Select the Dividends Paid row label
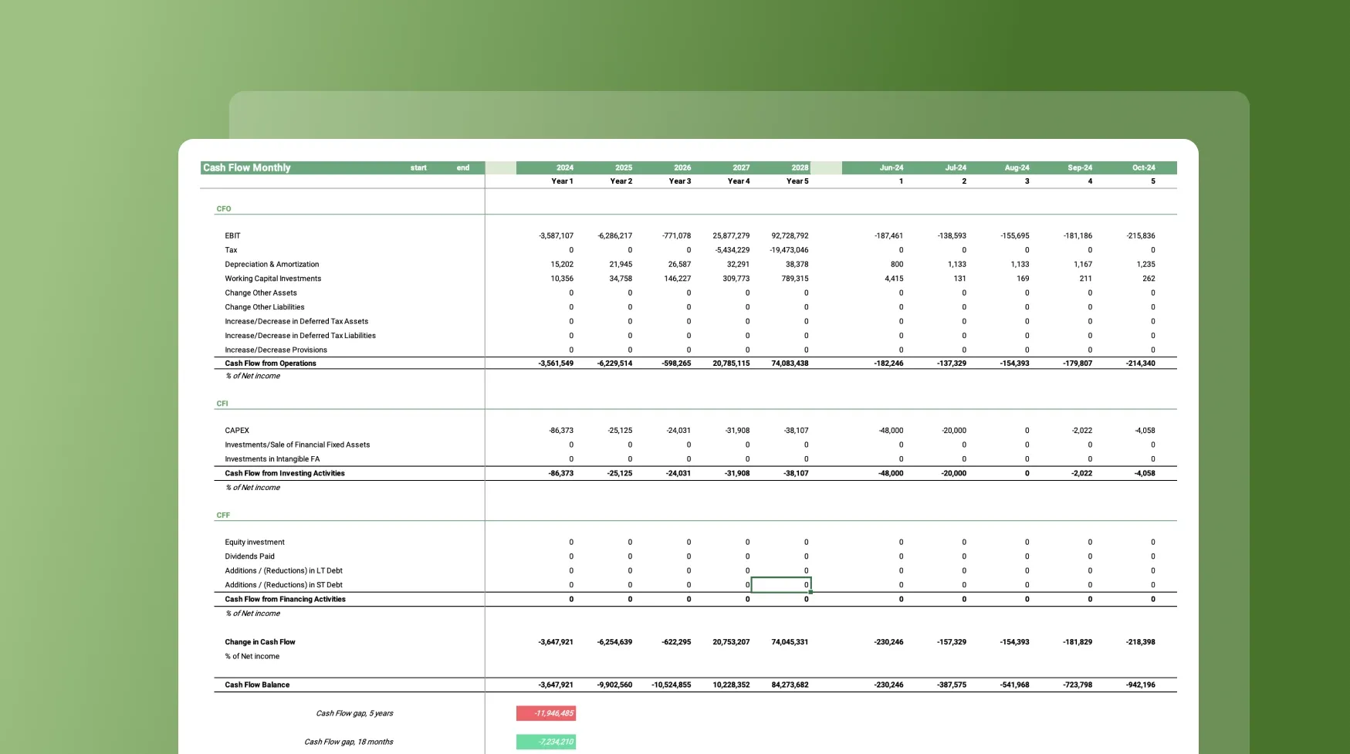Viewport: 1350px width, 754px height. point(249,556)
